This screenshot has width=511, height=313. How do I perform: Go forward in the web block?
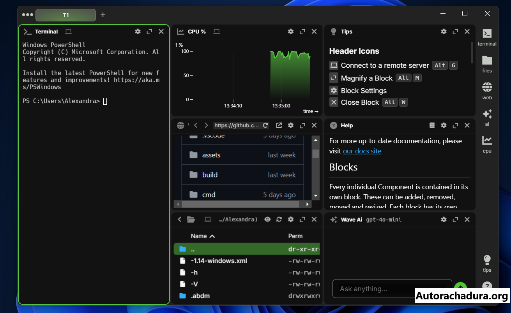pos(206,125)
